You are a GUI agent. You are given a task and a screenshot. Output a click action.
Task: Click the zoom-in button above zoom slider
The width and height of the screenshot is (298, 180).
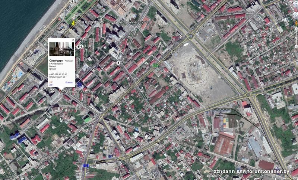[x=296, y=29]
